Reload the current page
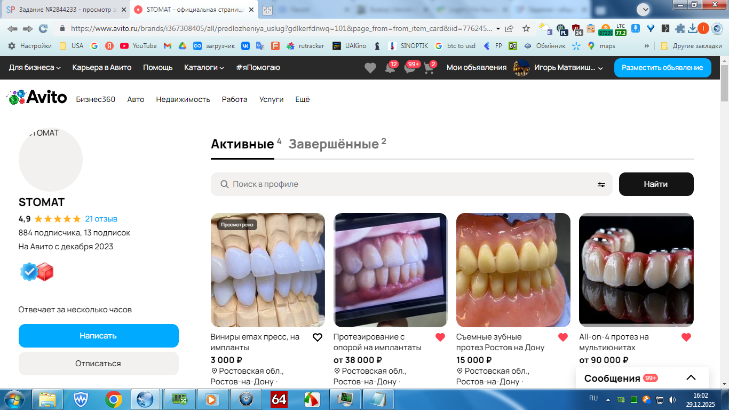 [43, 28]
